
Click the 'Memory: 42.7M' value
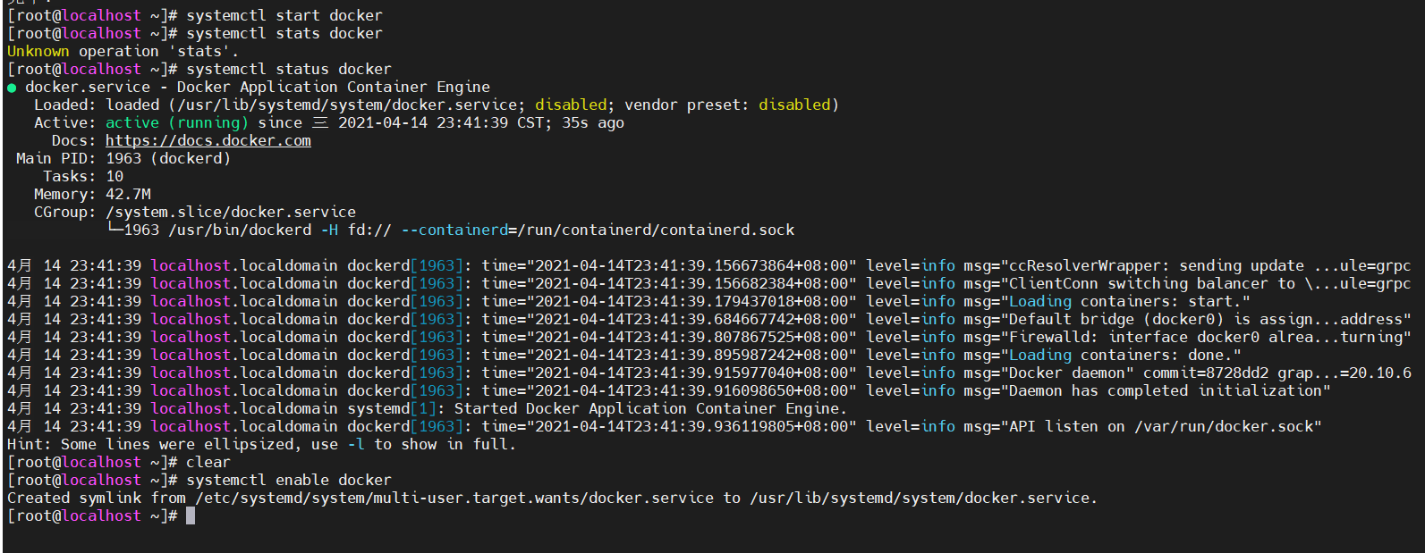pos(128,194)
